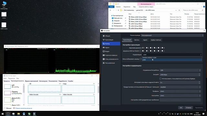Click OK in the settings dialog
Viewport: 207px width, 116px height.
[181, 108]
